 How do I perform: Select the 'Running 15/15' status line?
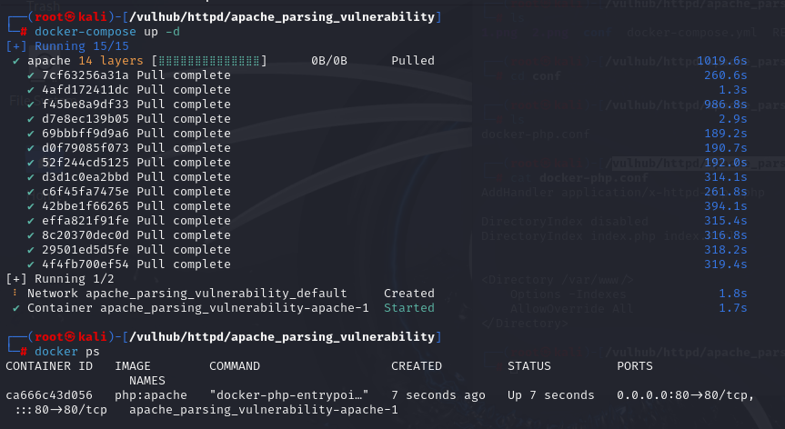tap(67, 46)
